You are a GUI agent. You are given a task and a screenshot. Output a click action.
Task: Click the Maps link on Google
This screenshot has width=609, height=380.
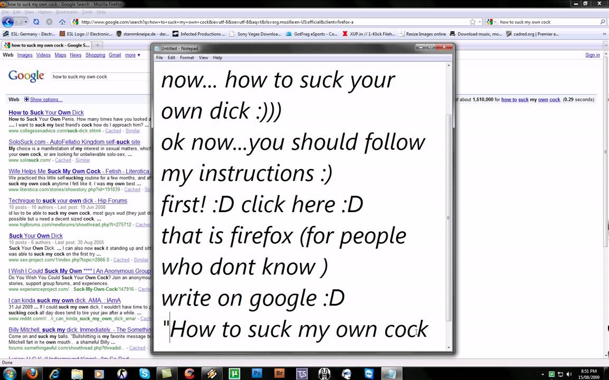point(60,55)
